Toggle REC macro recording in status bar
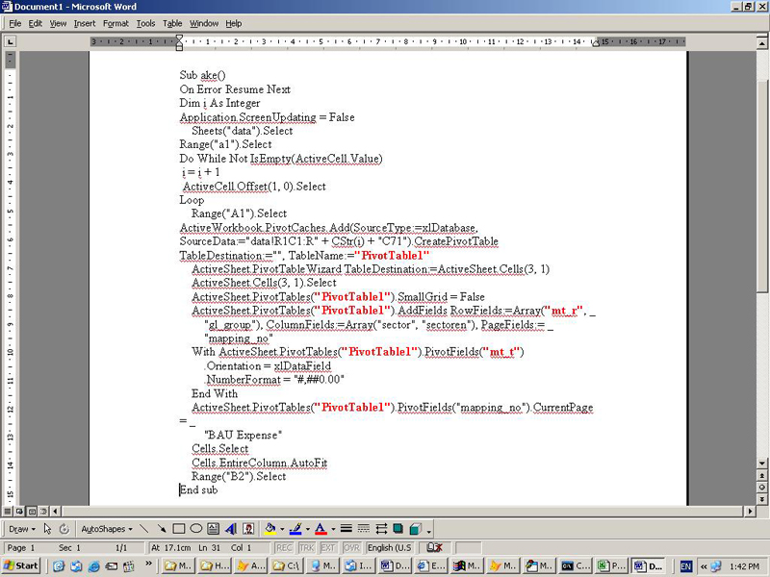The width and height of the screenshot is (770, 577). [284, 547]
